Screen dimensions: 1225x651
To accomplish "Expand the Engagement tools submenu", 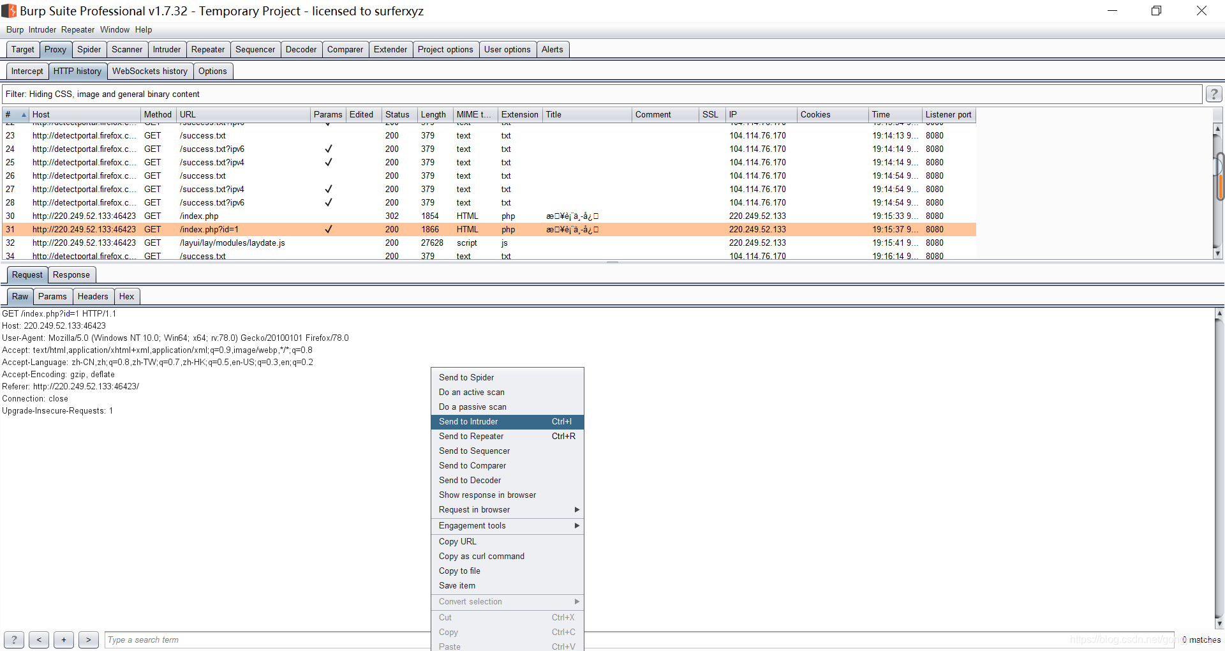I will point(577,525).
